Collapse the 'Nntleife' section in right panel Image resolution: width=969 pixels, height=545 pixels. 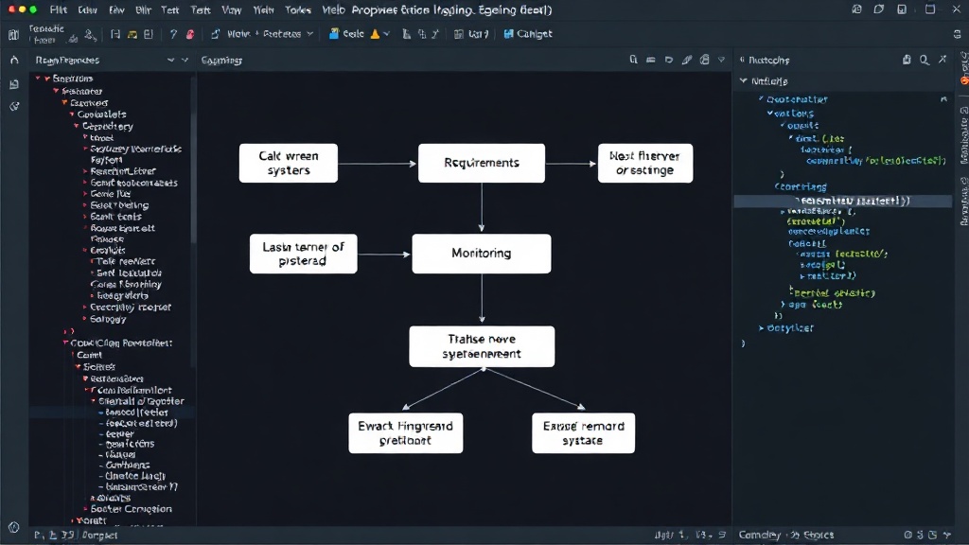[x=744, y=81]
